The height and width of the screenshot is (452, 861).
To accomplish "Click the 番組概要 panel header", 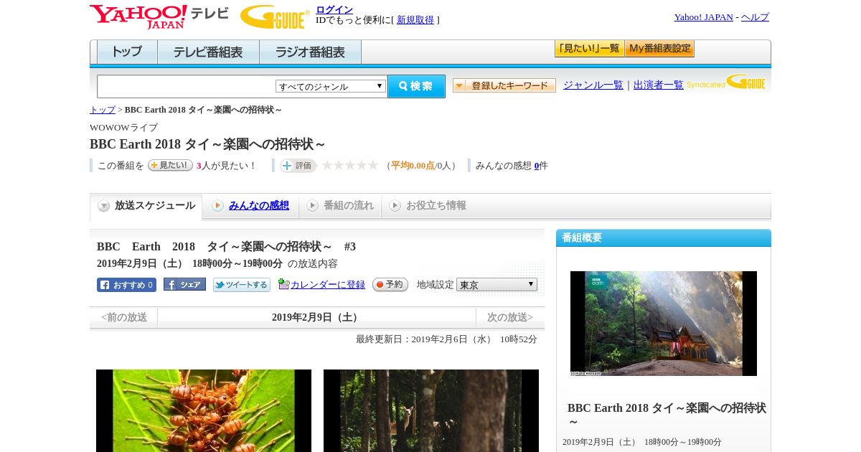I will tap(664, 238).
